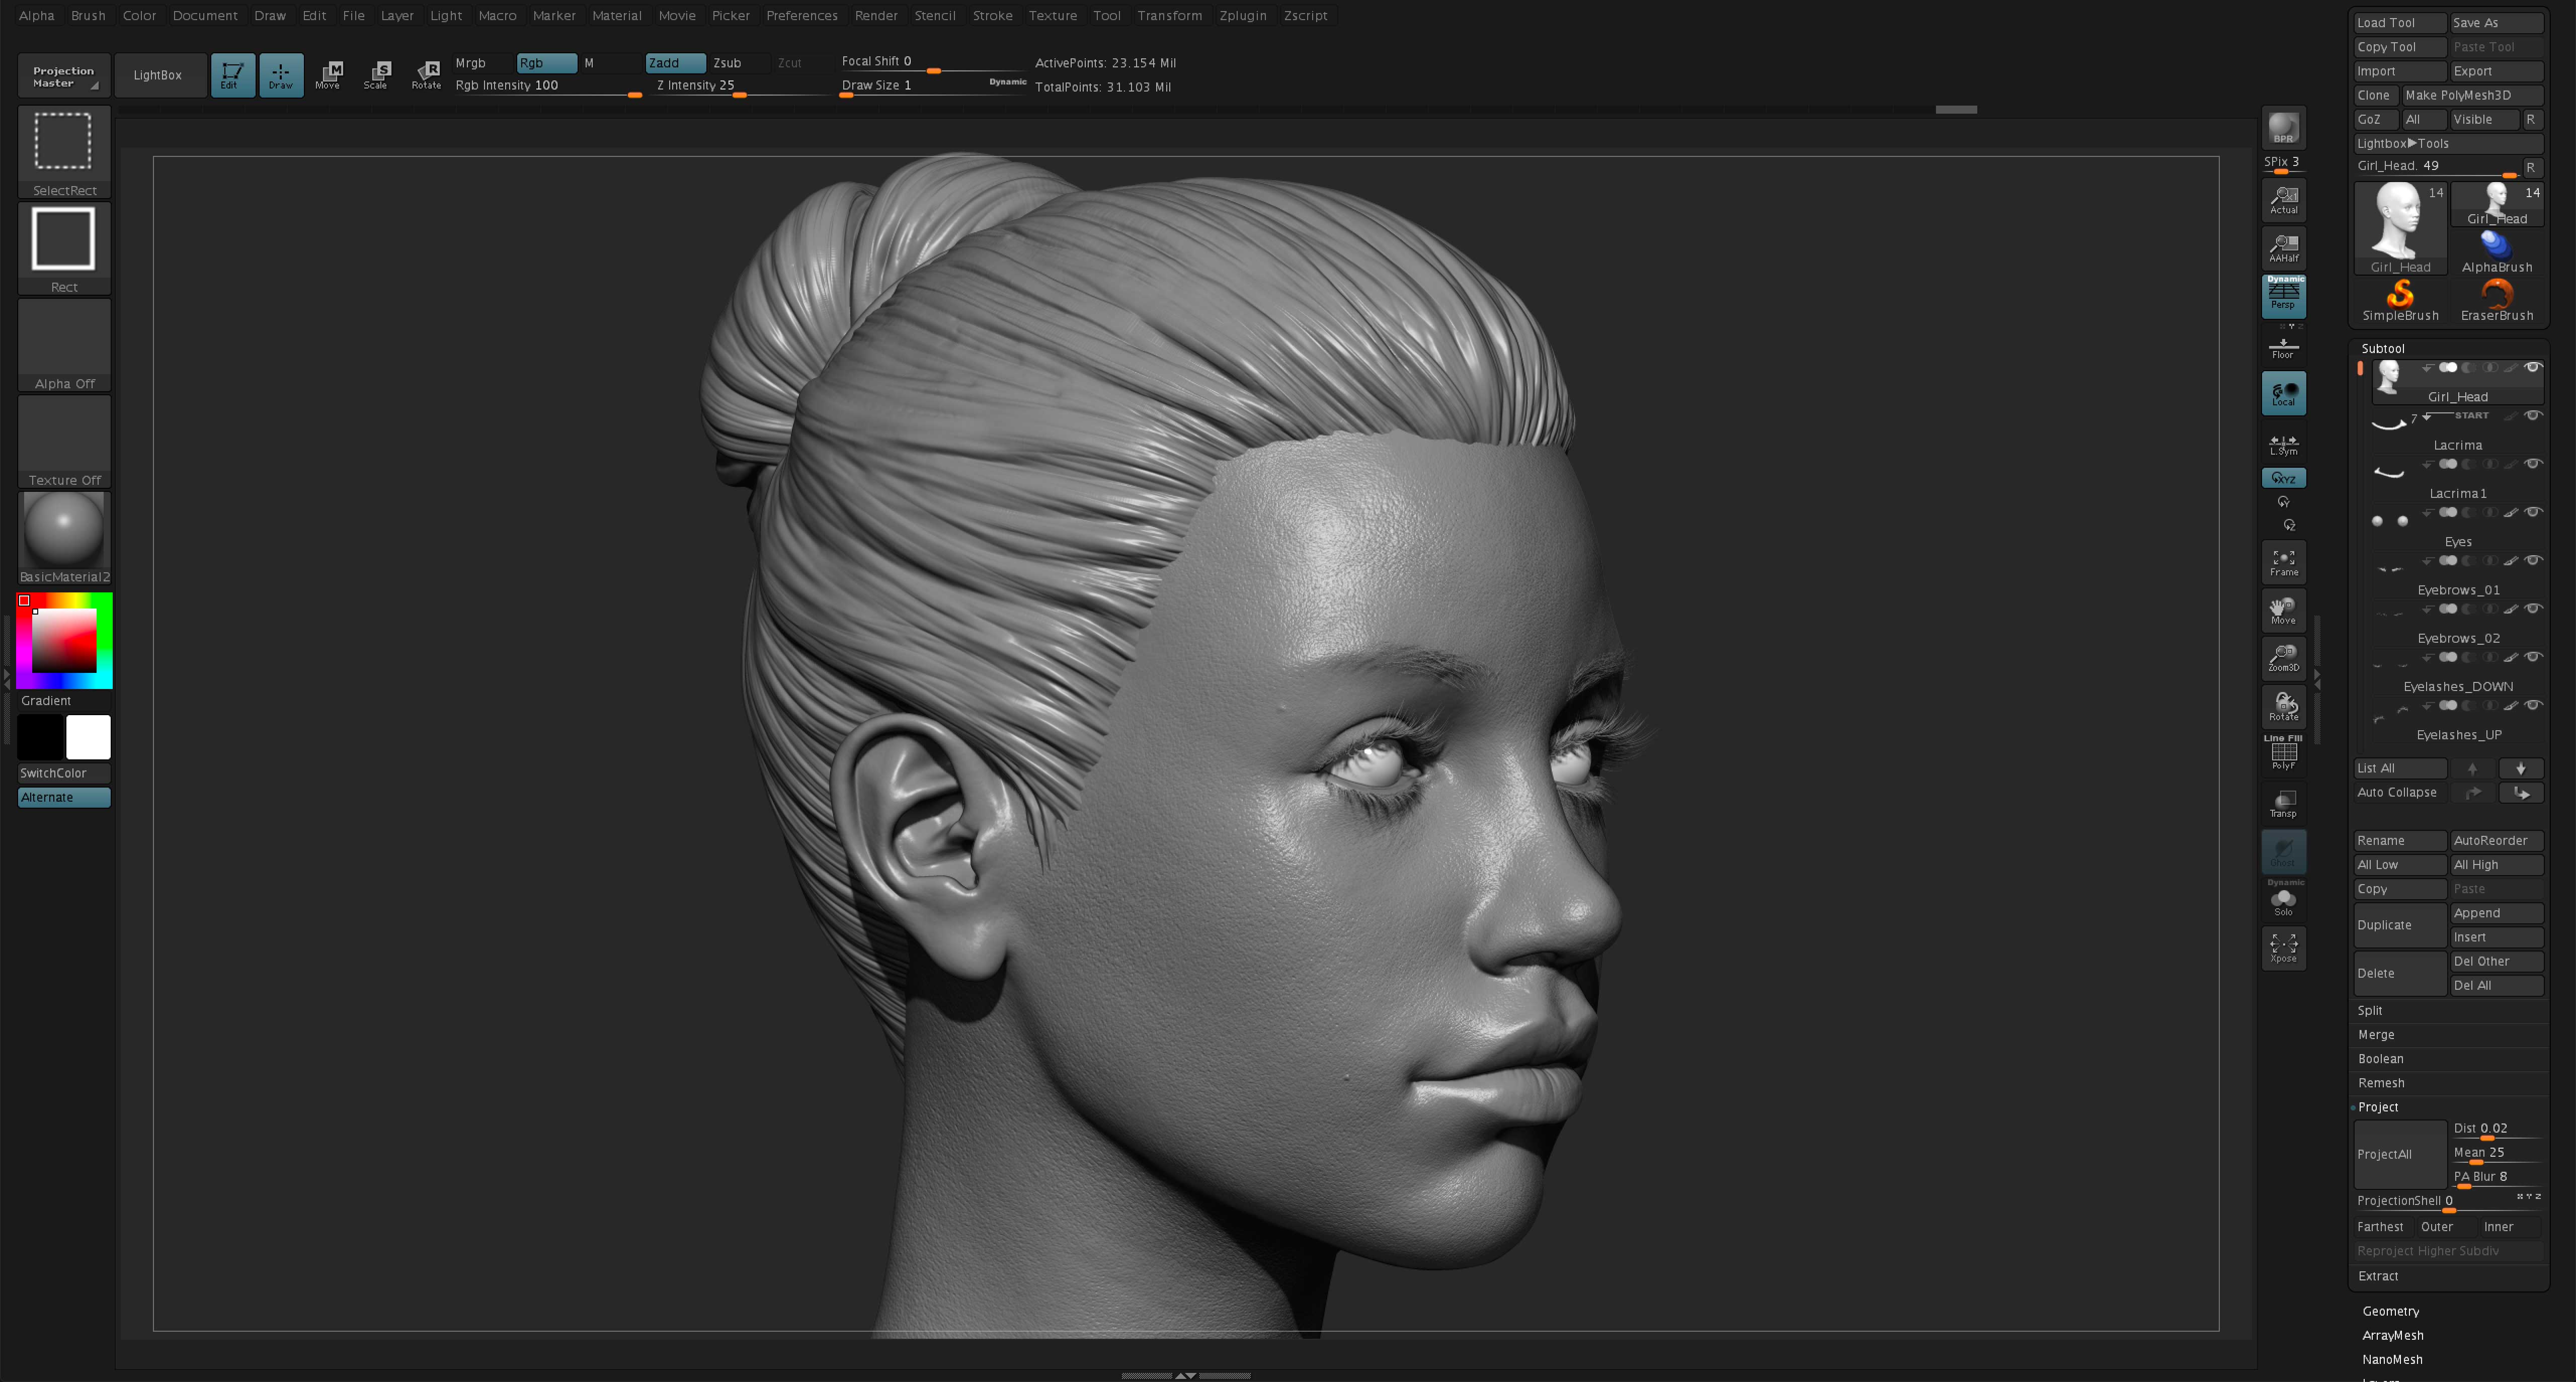This screenshot has height=1382, width=2576.
Task: Click Load Tool button
Action: (2400, 23)
